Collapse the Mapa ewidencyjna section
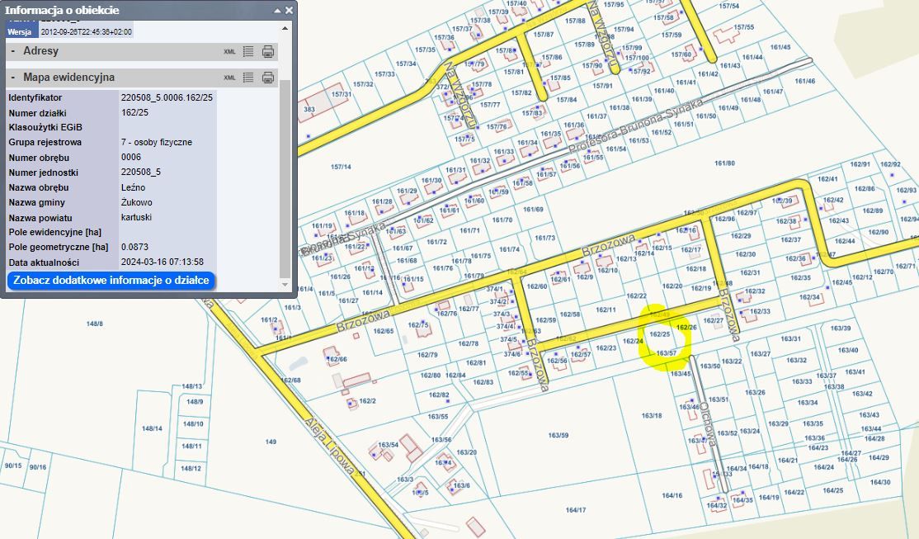This screenshot has height=539, width=919. pyautogui.click(x=13, y=78)
